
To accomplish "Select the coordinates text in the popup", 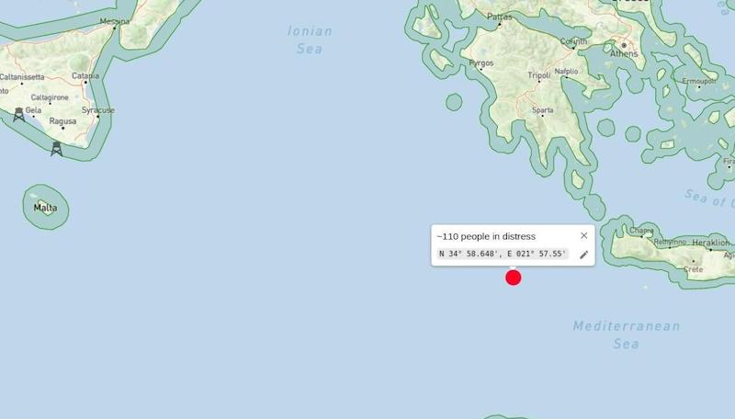I will tap(503, 254).
